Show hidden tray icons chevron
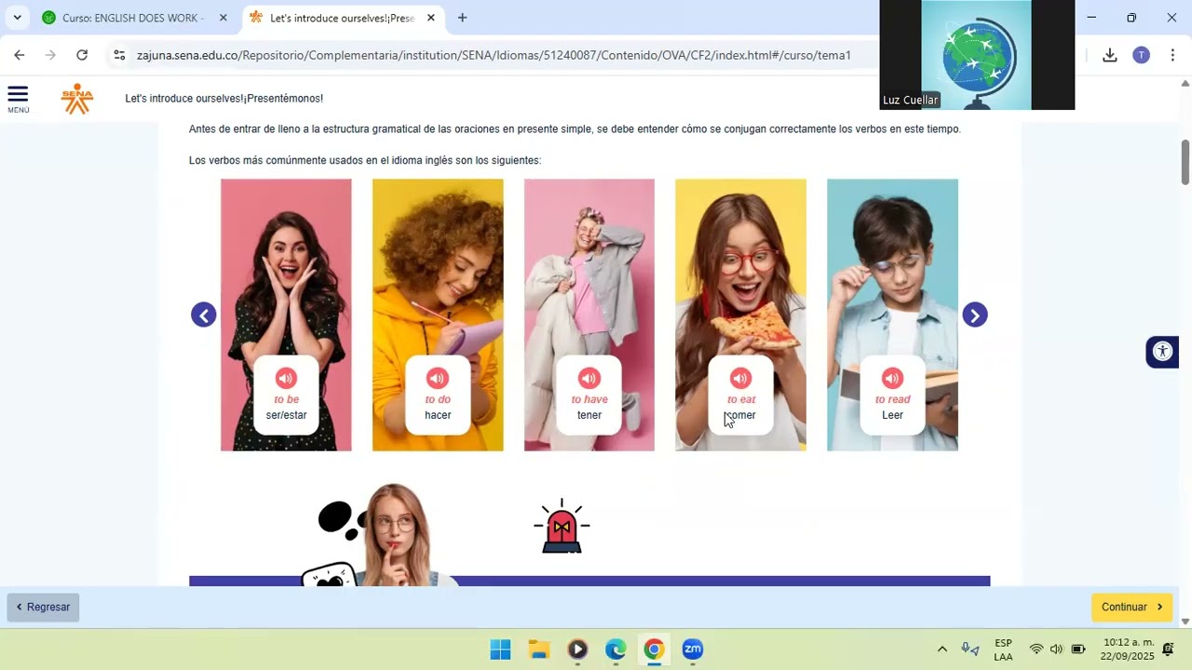 click(941, 650)
